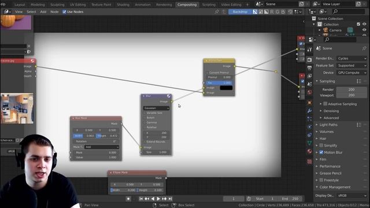Screen dimensions: 370x208
Task: Open the Add menu in node editor
Action: (43, 12)
